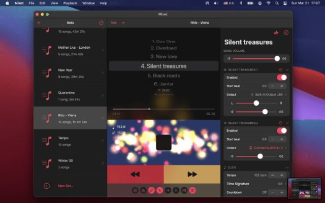Click the red circle icon at panel top-right
Viewport: 325px width, 203px height.
click(286, 32)
